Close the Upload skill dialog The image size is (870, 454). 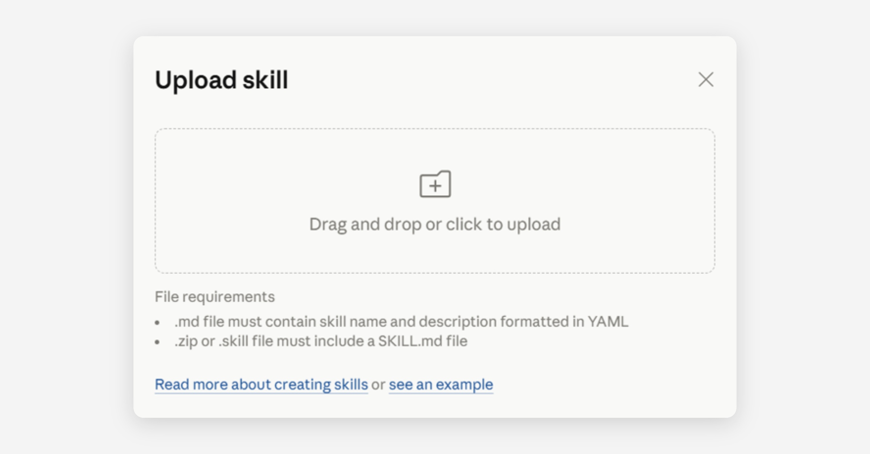pos(706,79)
